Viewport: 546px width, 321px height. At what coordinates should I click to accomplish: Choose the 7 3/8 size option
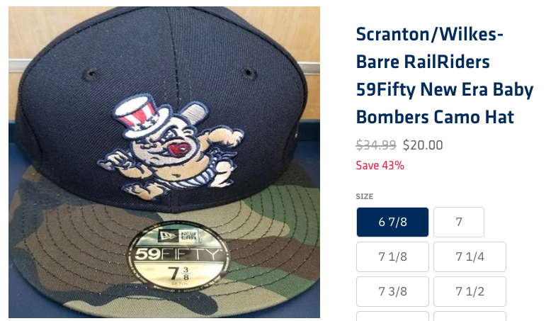(x=392, y=291)
